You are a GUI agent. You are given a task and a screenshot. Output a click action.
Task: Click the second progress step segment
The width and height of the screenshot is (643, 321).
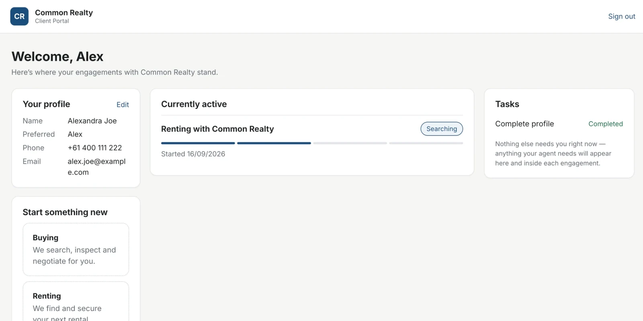(x=274, y=143)
